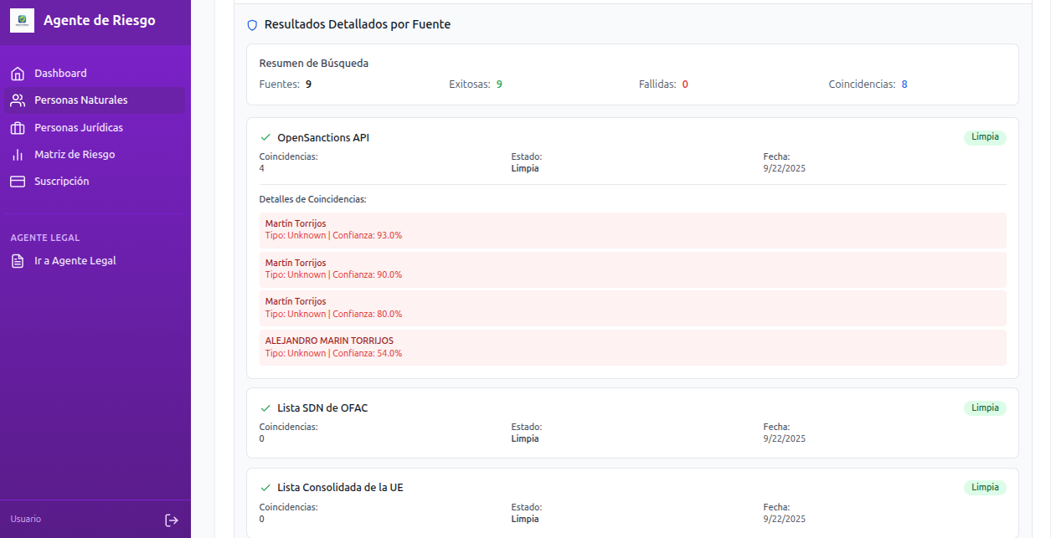1051x538 pixels.
Task: Open the Personas Naturales sidebar section
Action: tap(82, 100)
